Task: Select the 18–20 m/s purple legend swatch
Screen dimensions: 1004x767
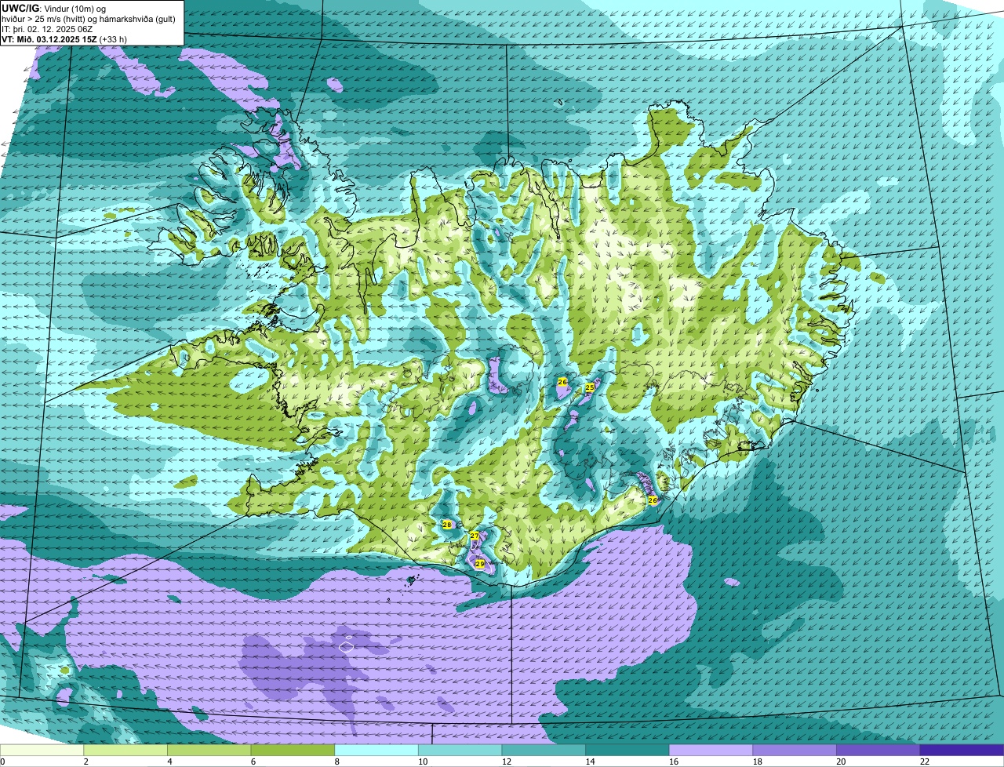Action: click(795, 750)
